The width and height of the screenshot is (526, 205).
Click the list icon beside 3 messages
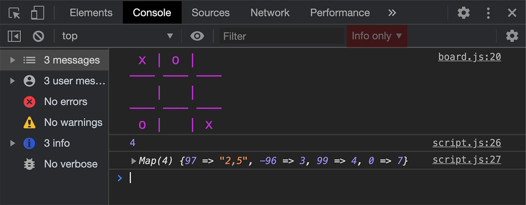tap(29, 60)
